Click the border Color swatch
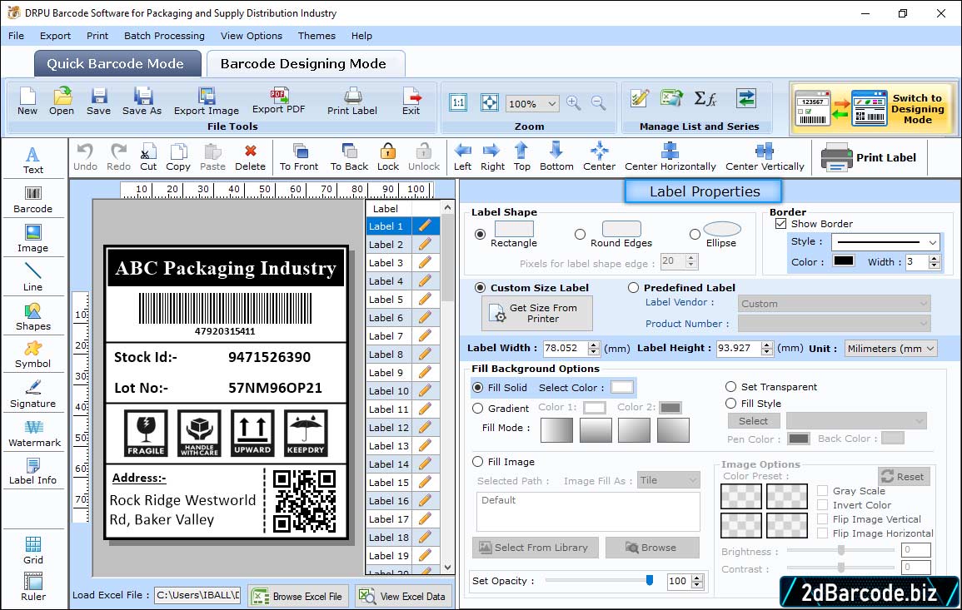This screenshot has width=962, height=610. 844,260
